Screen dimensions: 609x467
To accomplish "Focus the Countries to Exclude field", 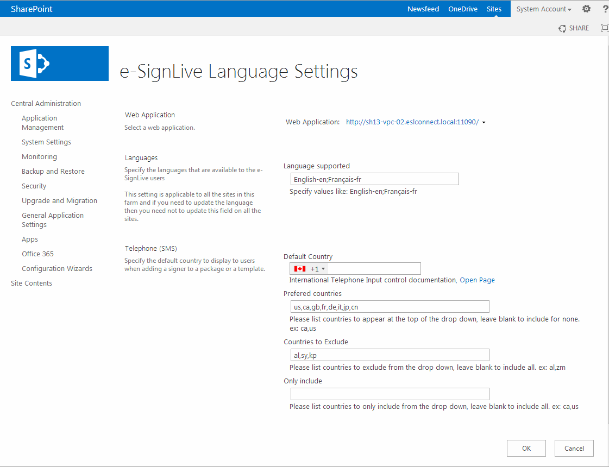I will pos(390,355).
